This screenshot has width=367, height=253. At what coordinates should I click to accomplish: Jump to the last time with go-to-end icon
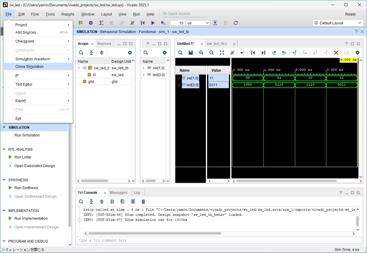(263, 53)
